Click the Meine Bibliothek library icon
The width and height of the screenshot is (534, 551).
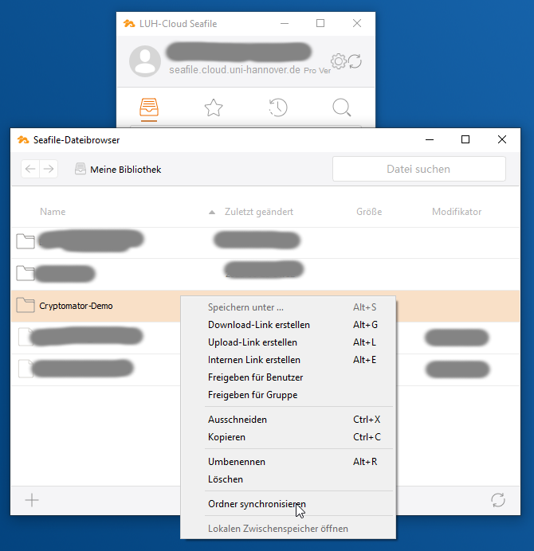(x=80, y=169)
